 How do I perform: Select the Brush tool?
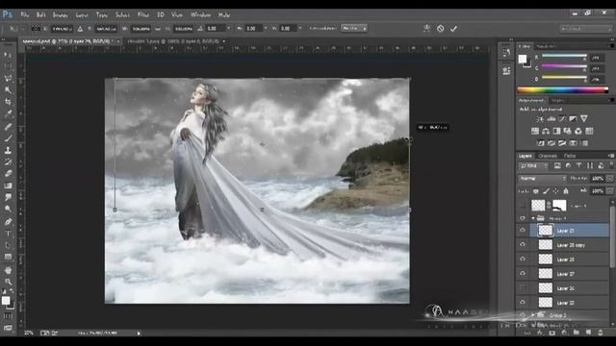point(8,137)
